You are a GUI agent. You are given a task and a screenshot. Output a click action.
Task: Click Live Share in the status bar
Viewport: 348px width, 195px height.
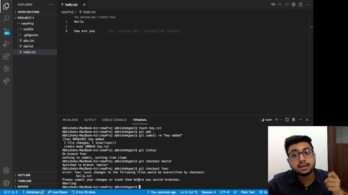pyautogui.click(x=58, y=192)
